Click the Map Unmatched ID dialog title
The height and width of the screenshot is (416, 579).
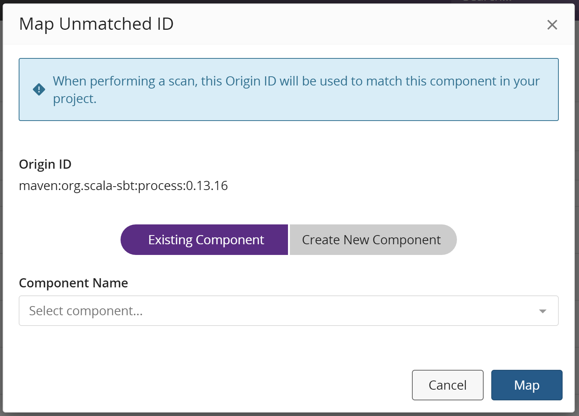pos(96,24)
